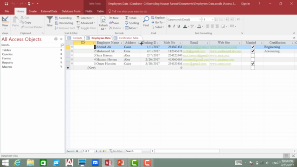Sort records Ascending

click(x=63, y=18)
